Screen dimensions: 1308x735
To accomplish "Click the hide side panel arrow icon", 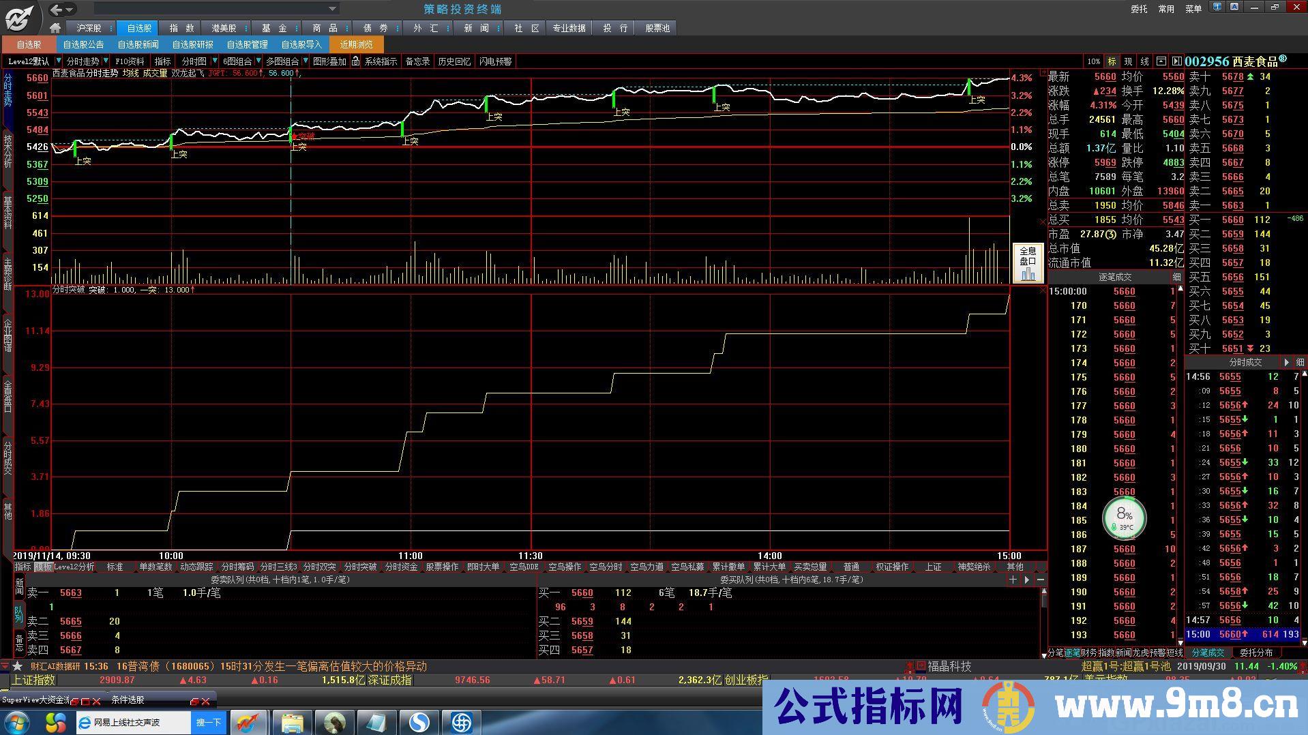I will coord(1176,61).
